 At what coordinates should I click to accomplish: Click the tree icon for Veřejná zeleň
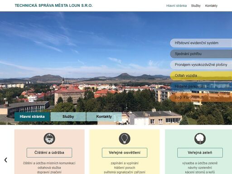200,139
